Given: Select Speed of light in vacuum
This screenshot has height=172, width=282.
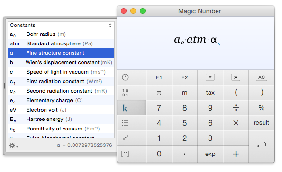Looking at the screenshot, I should click(x=61, y=72).
